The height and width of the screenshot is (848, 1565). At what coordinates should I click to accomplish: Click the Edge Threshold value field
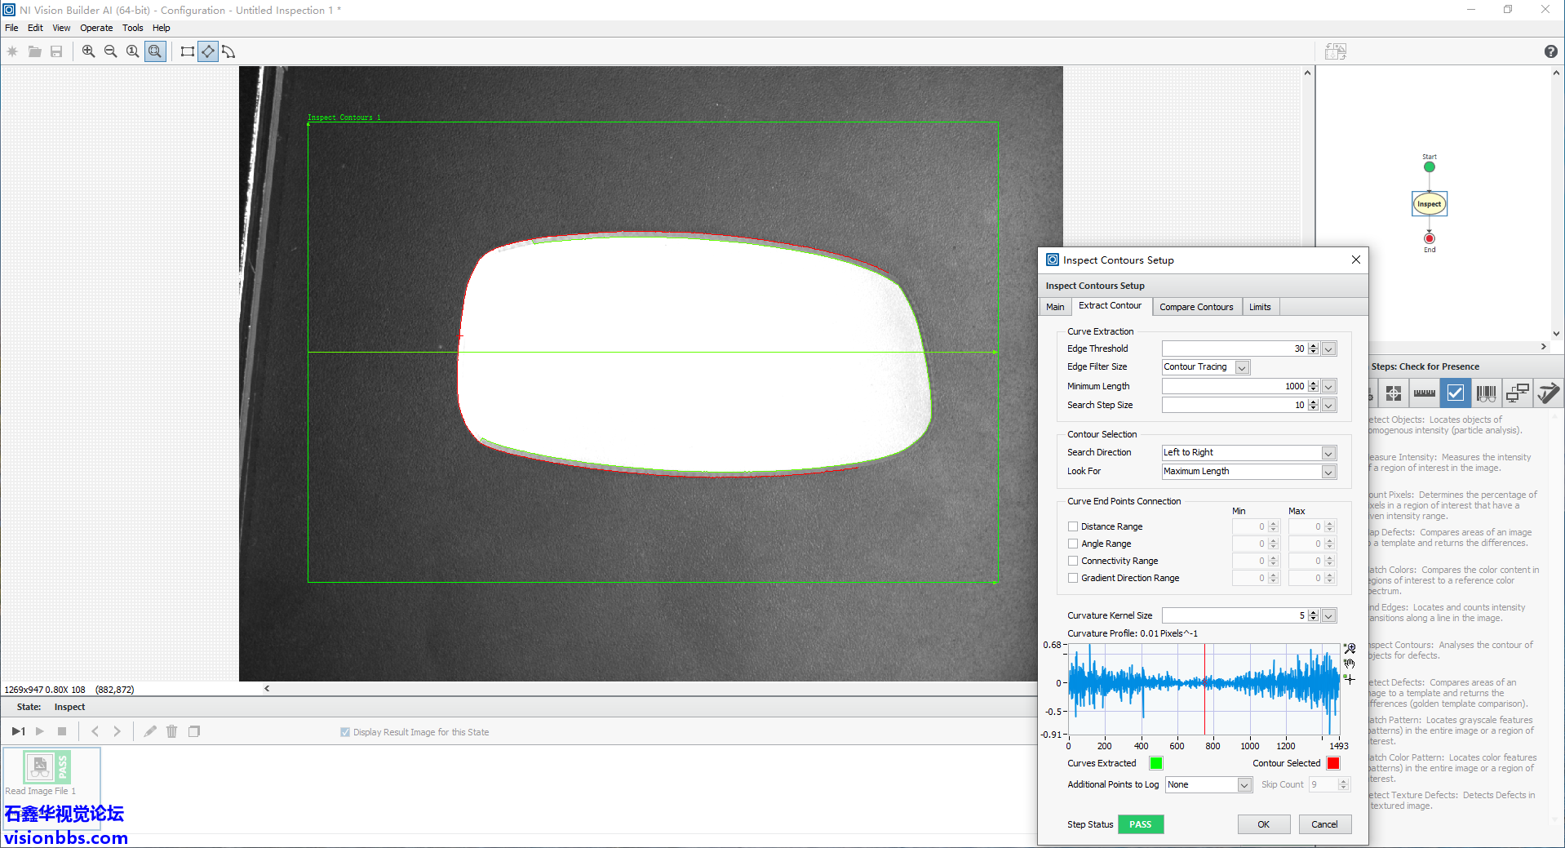[x=1234, y=349]
